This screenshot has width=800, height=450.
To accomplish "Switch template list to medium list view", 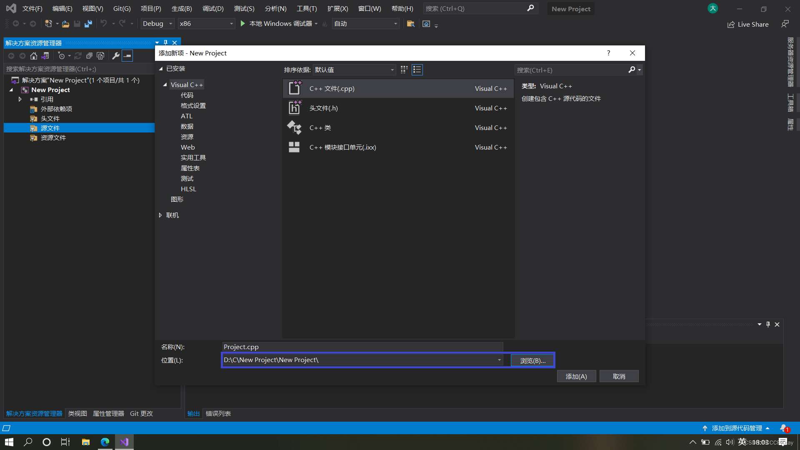I will coord(417,70).
